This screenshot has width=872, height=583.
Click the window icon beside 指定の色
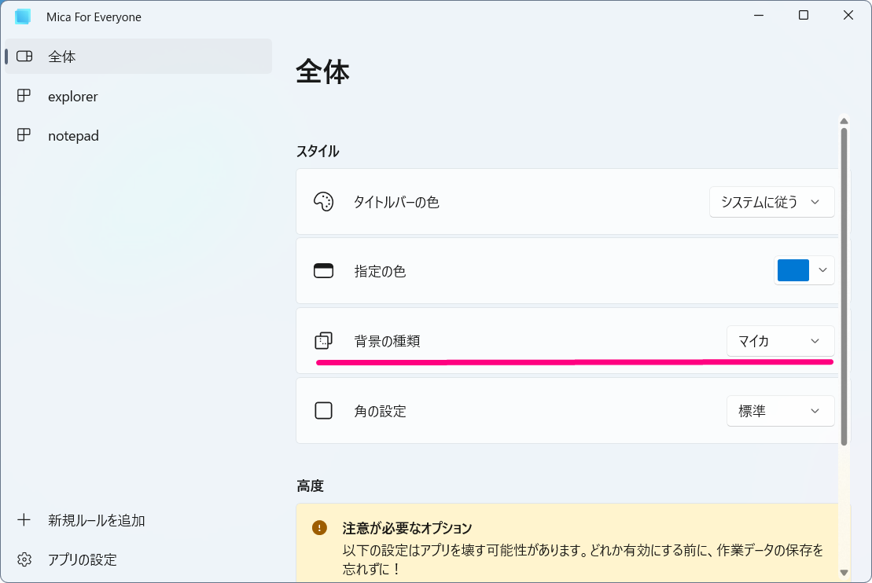pos(324,270)
